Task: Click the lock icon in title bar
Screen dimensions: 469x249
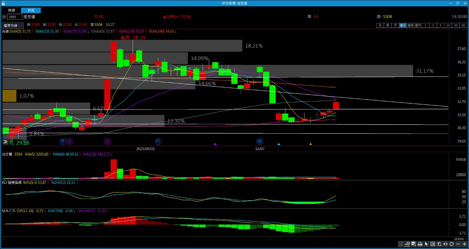Action: click(3, 3)
